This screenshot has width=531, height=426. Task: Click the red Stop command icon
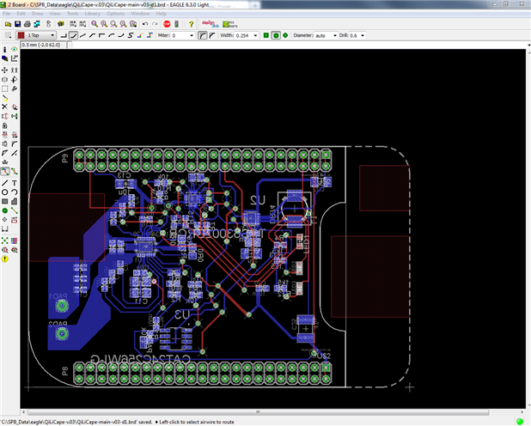tap(166, 24)
